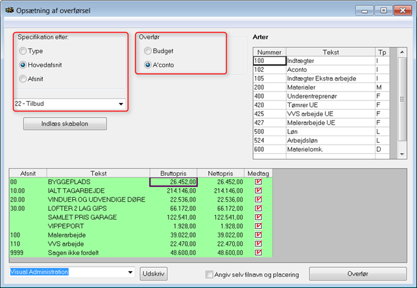Click the Bruttopris column header
The height and width of the screenshot is (288, 417).
pos(173,173)
